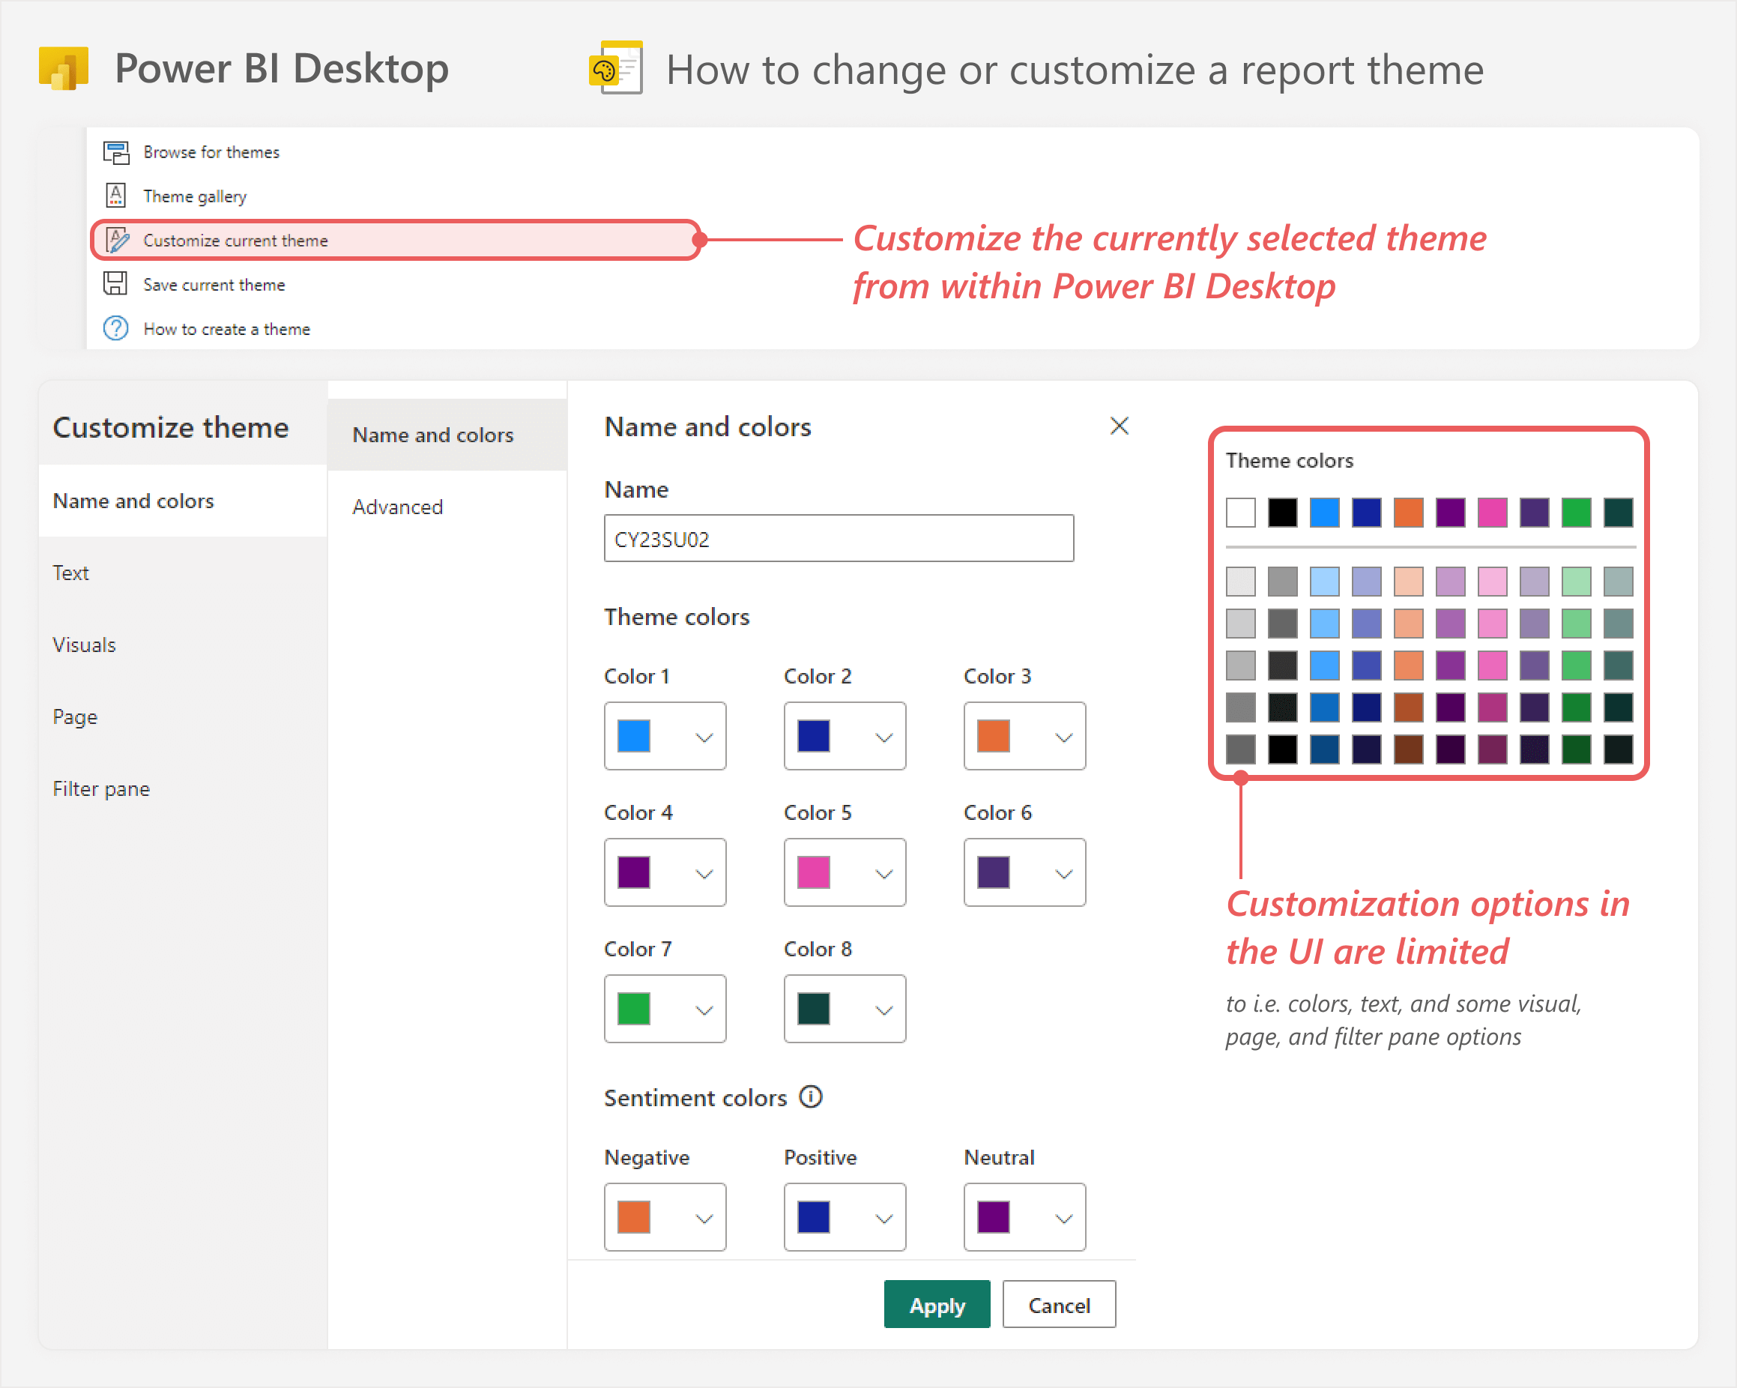Expand the Color 7 dropdown
The height and width of the screenshot is (1388, 1737).
pyautogui.click(x=665, y=1009)
